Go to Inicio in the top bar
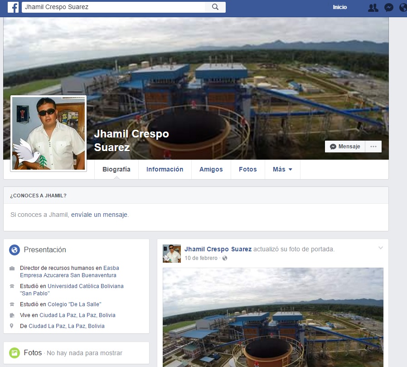 (x=340, y=7)
